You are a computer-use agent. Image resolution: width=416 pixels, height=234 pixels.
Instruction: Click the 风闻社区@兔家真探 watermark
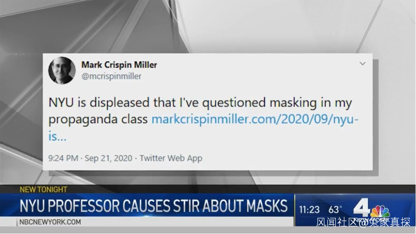(x=363, y=222)
